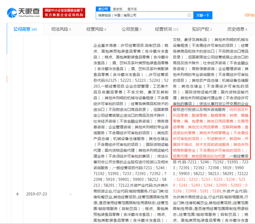Switch to the 查老板 search tab
This screenshot has width=255, height=224.
[x=117, y=9]
